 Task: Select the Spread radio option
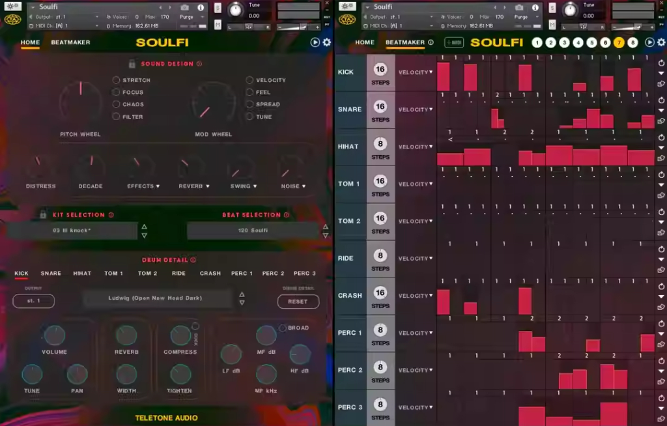point(249,104)
